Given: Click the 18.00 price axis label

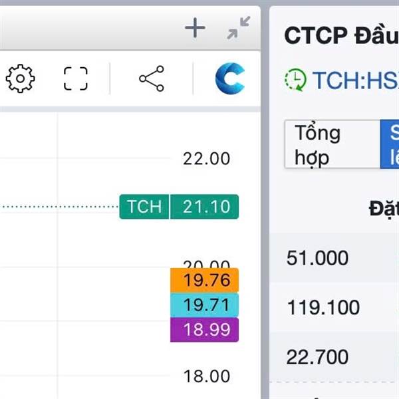Looking at the screenshot, I should (x=206, y=376).
